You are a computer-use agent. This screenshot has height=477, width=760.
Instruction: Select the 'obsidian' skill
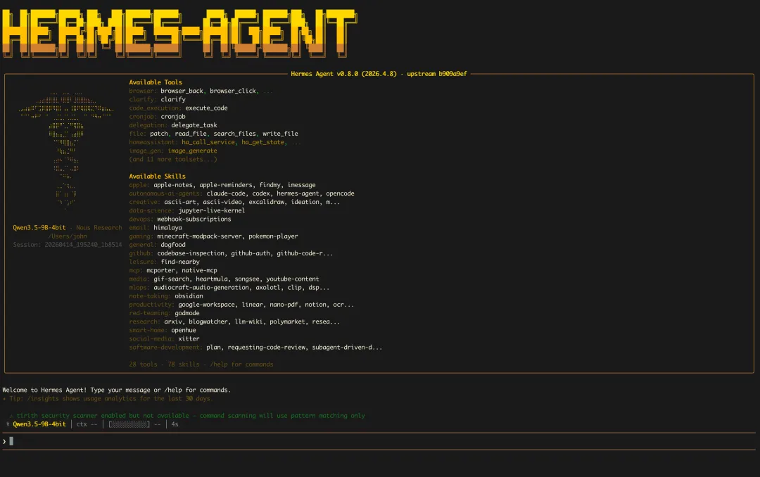click(x=189, y=296)
